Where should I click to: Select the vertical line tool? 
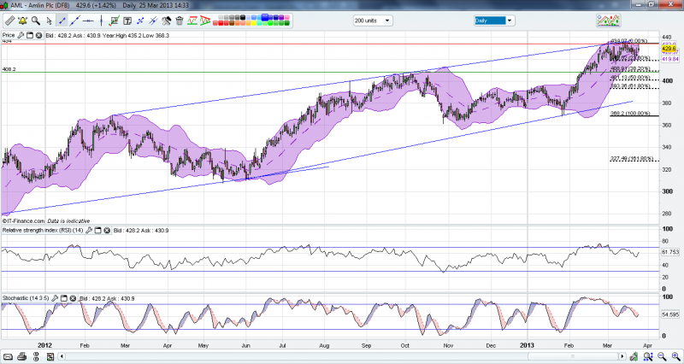[101, 21]
